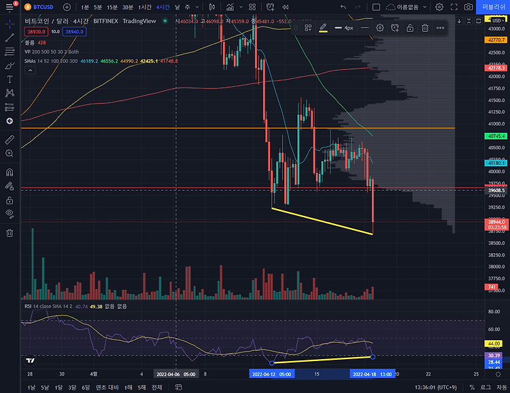Open selected line settings in floating toolbar

[380, 28]
